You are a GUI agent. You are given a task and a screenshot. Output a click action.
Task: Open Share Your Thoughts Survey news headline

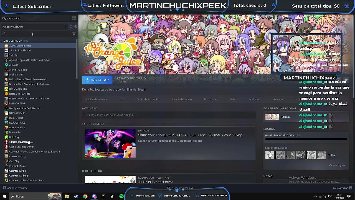[190, 135]
